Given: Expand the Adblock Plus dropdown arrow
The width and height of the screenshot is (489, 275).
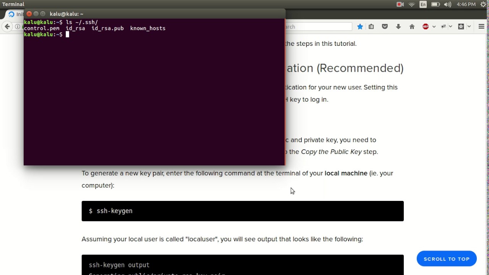Looking at the screenshot, I should 434,26.
